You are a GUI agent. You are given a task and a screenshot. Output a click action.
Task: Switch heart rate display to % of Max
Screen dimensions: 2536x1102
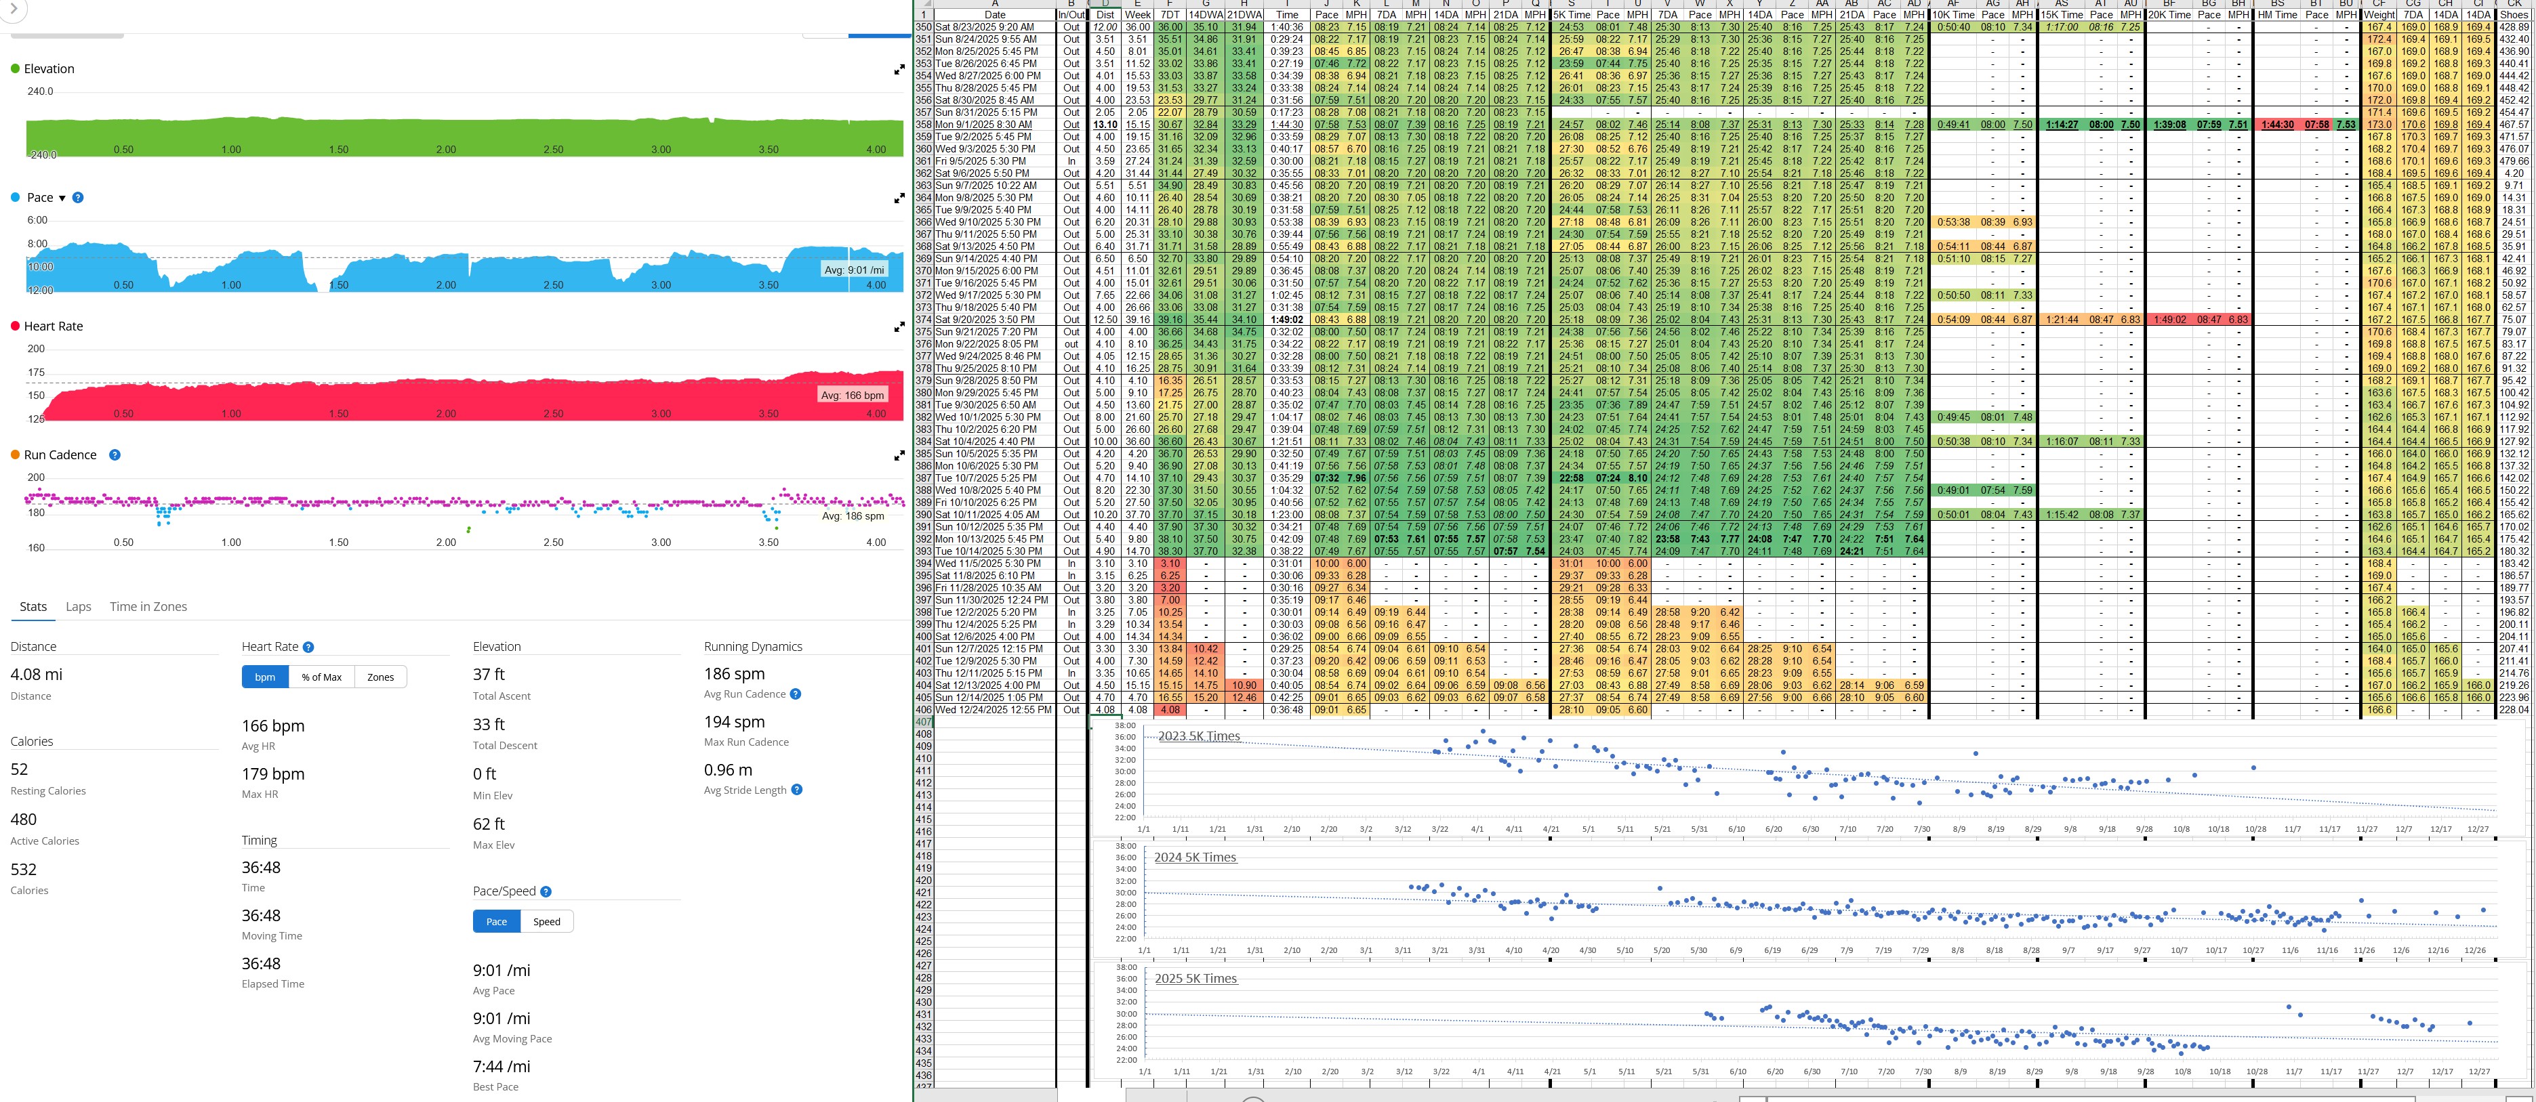point(322,677)
